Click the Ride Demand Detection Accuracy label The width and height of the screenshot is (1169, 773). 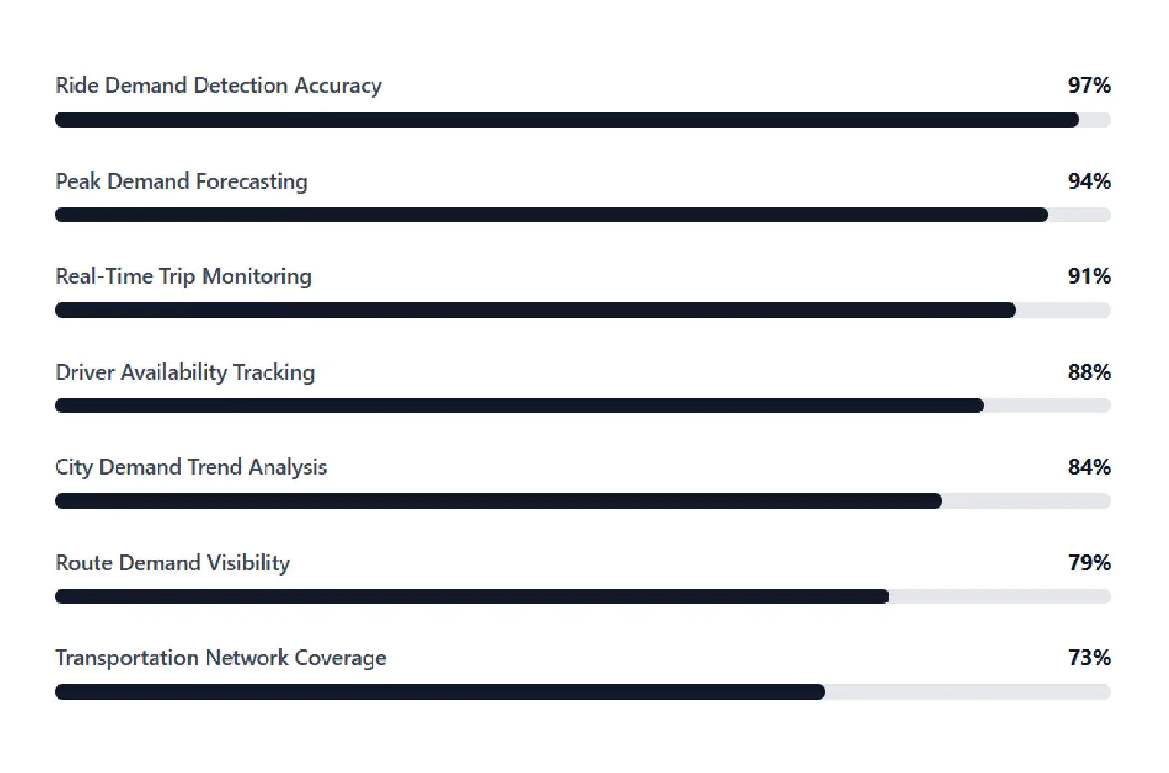click(x=219, y=86)
